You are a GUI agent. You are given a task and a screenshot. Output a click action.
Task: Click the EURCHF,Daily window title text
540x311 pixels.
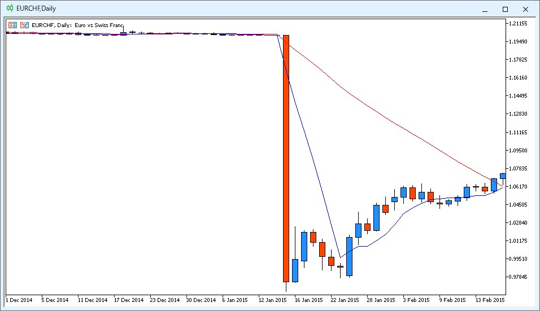(36, 8)
